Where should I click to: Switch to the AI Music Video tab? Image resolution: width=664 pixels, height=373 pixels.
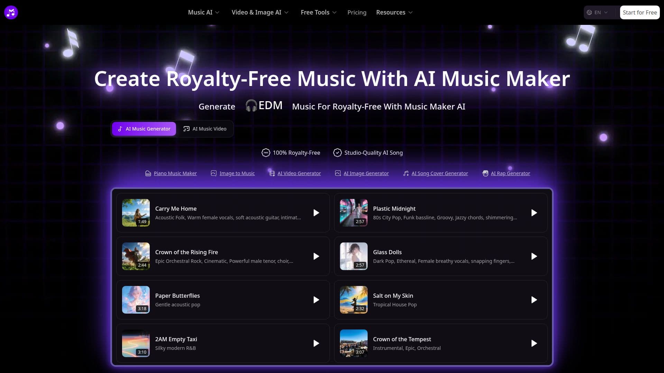click(x=205, y=129)
